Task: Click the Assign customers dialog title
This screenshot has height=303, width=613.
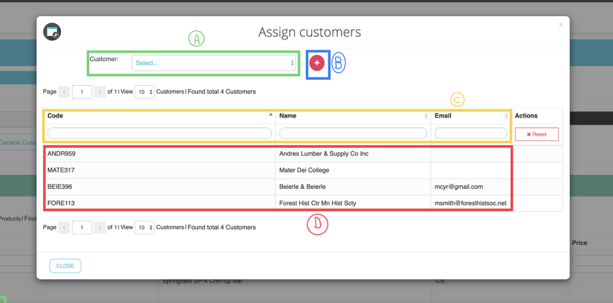Action: click(310, 32)
